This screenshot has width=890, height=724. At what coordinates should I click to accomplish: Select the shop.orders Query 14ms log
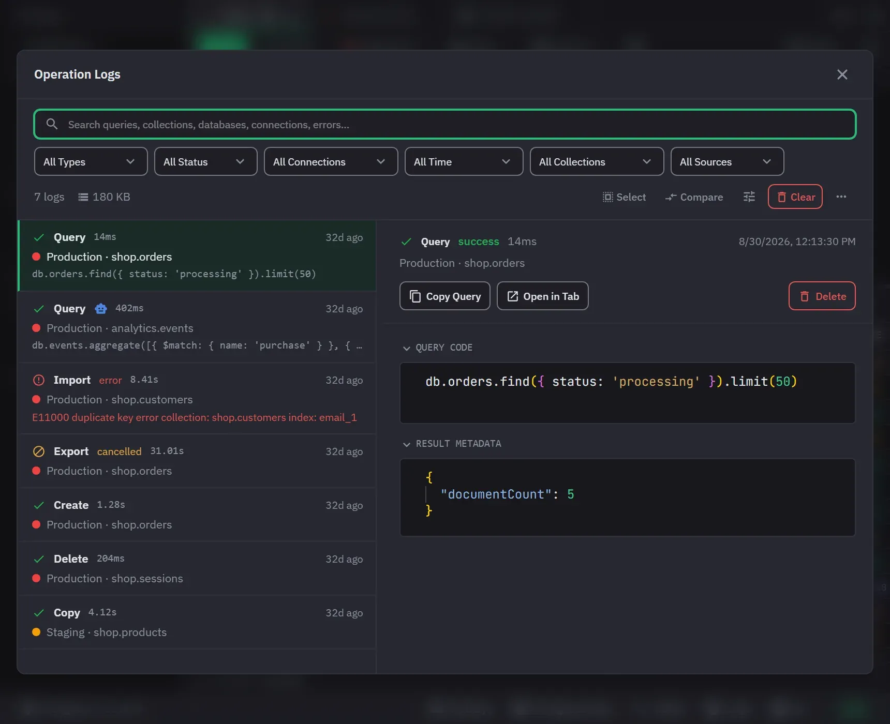(x=197, y=255)
